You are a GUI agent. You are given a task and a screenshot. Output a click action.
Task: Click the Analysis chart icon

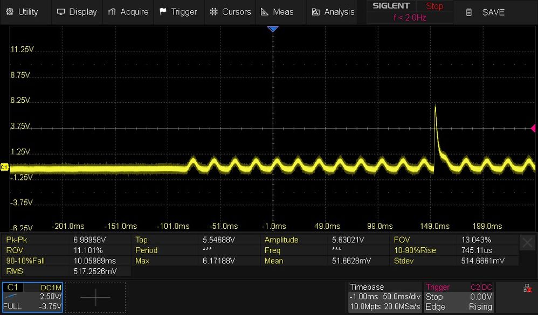click(x=316, y=12)
